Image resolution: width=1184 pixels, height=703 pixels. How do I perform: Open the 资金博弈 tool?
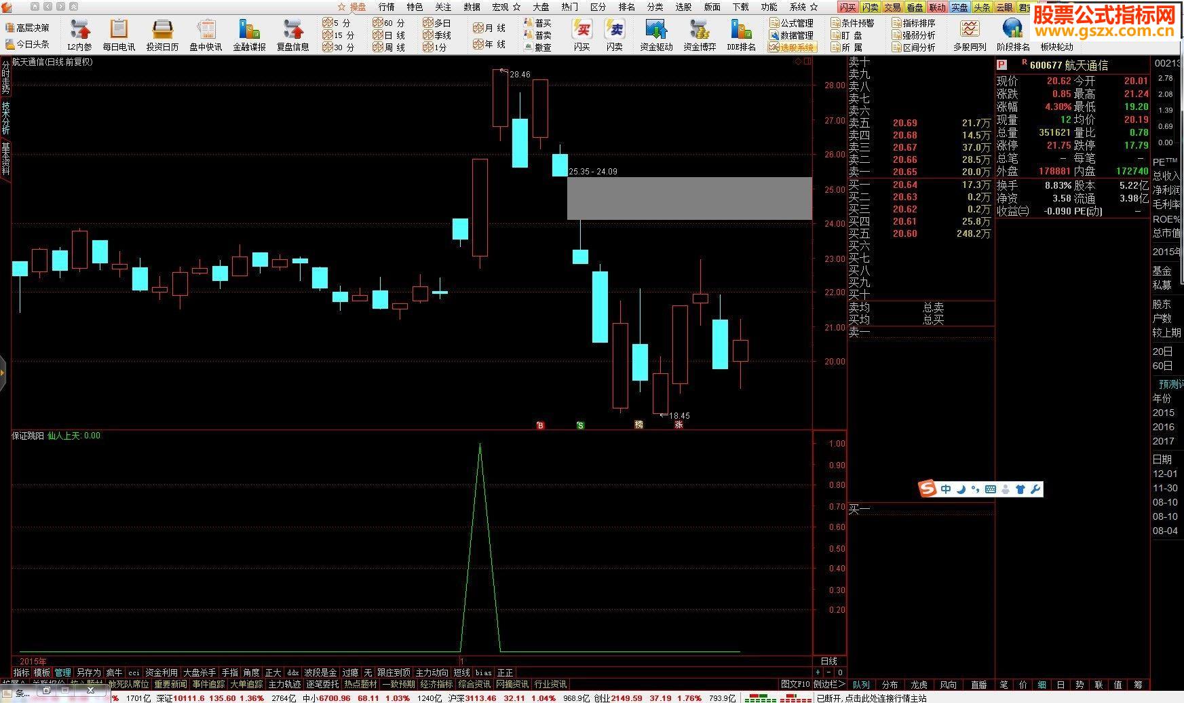(x=699, y=35)
